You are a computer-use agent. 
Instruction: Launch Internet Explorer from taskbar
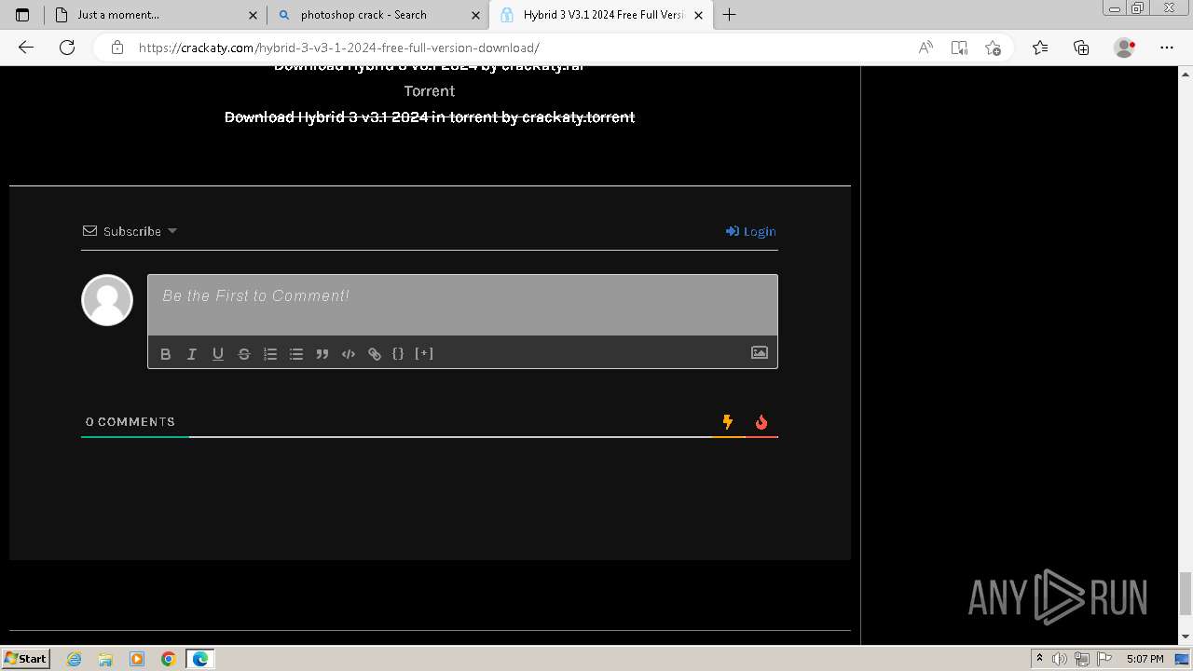tap(75, 659)
